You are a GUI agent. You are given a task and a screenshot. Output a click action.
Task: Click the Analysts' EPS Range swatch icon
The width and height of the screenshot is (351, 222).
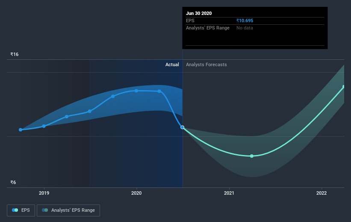45,210
